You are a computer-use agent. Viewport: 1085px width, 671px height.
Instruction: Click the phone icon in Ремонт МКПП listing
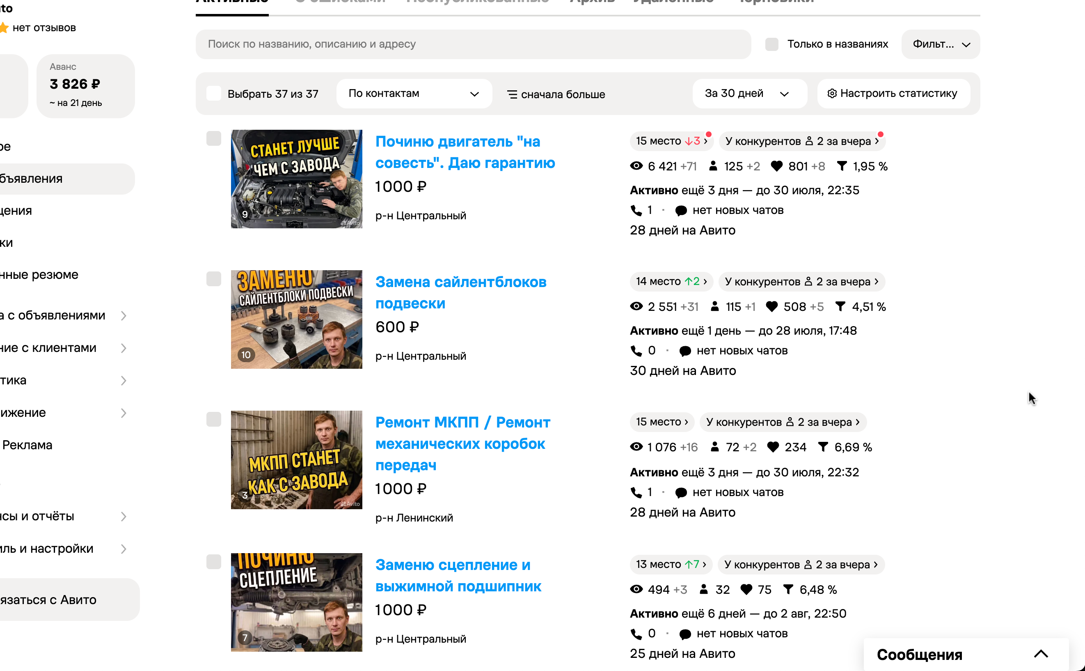point(636,492)
